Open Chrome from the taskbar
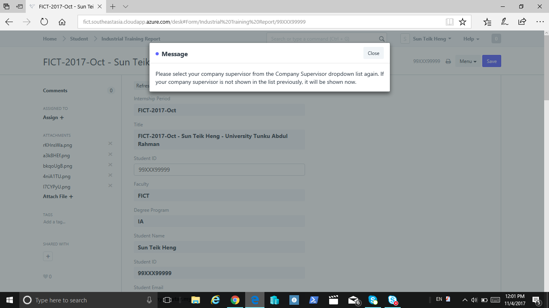Screen dimensions: 549x308 [x=235, y=300]
